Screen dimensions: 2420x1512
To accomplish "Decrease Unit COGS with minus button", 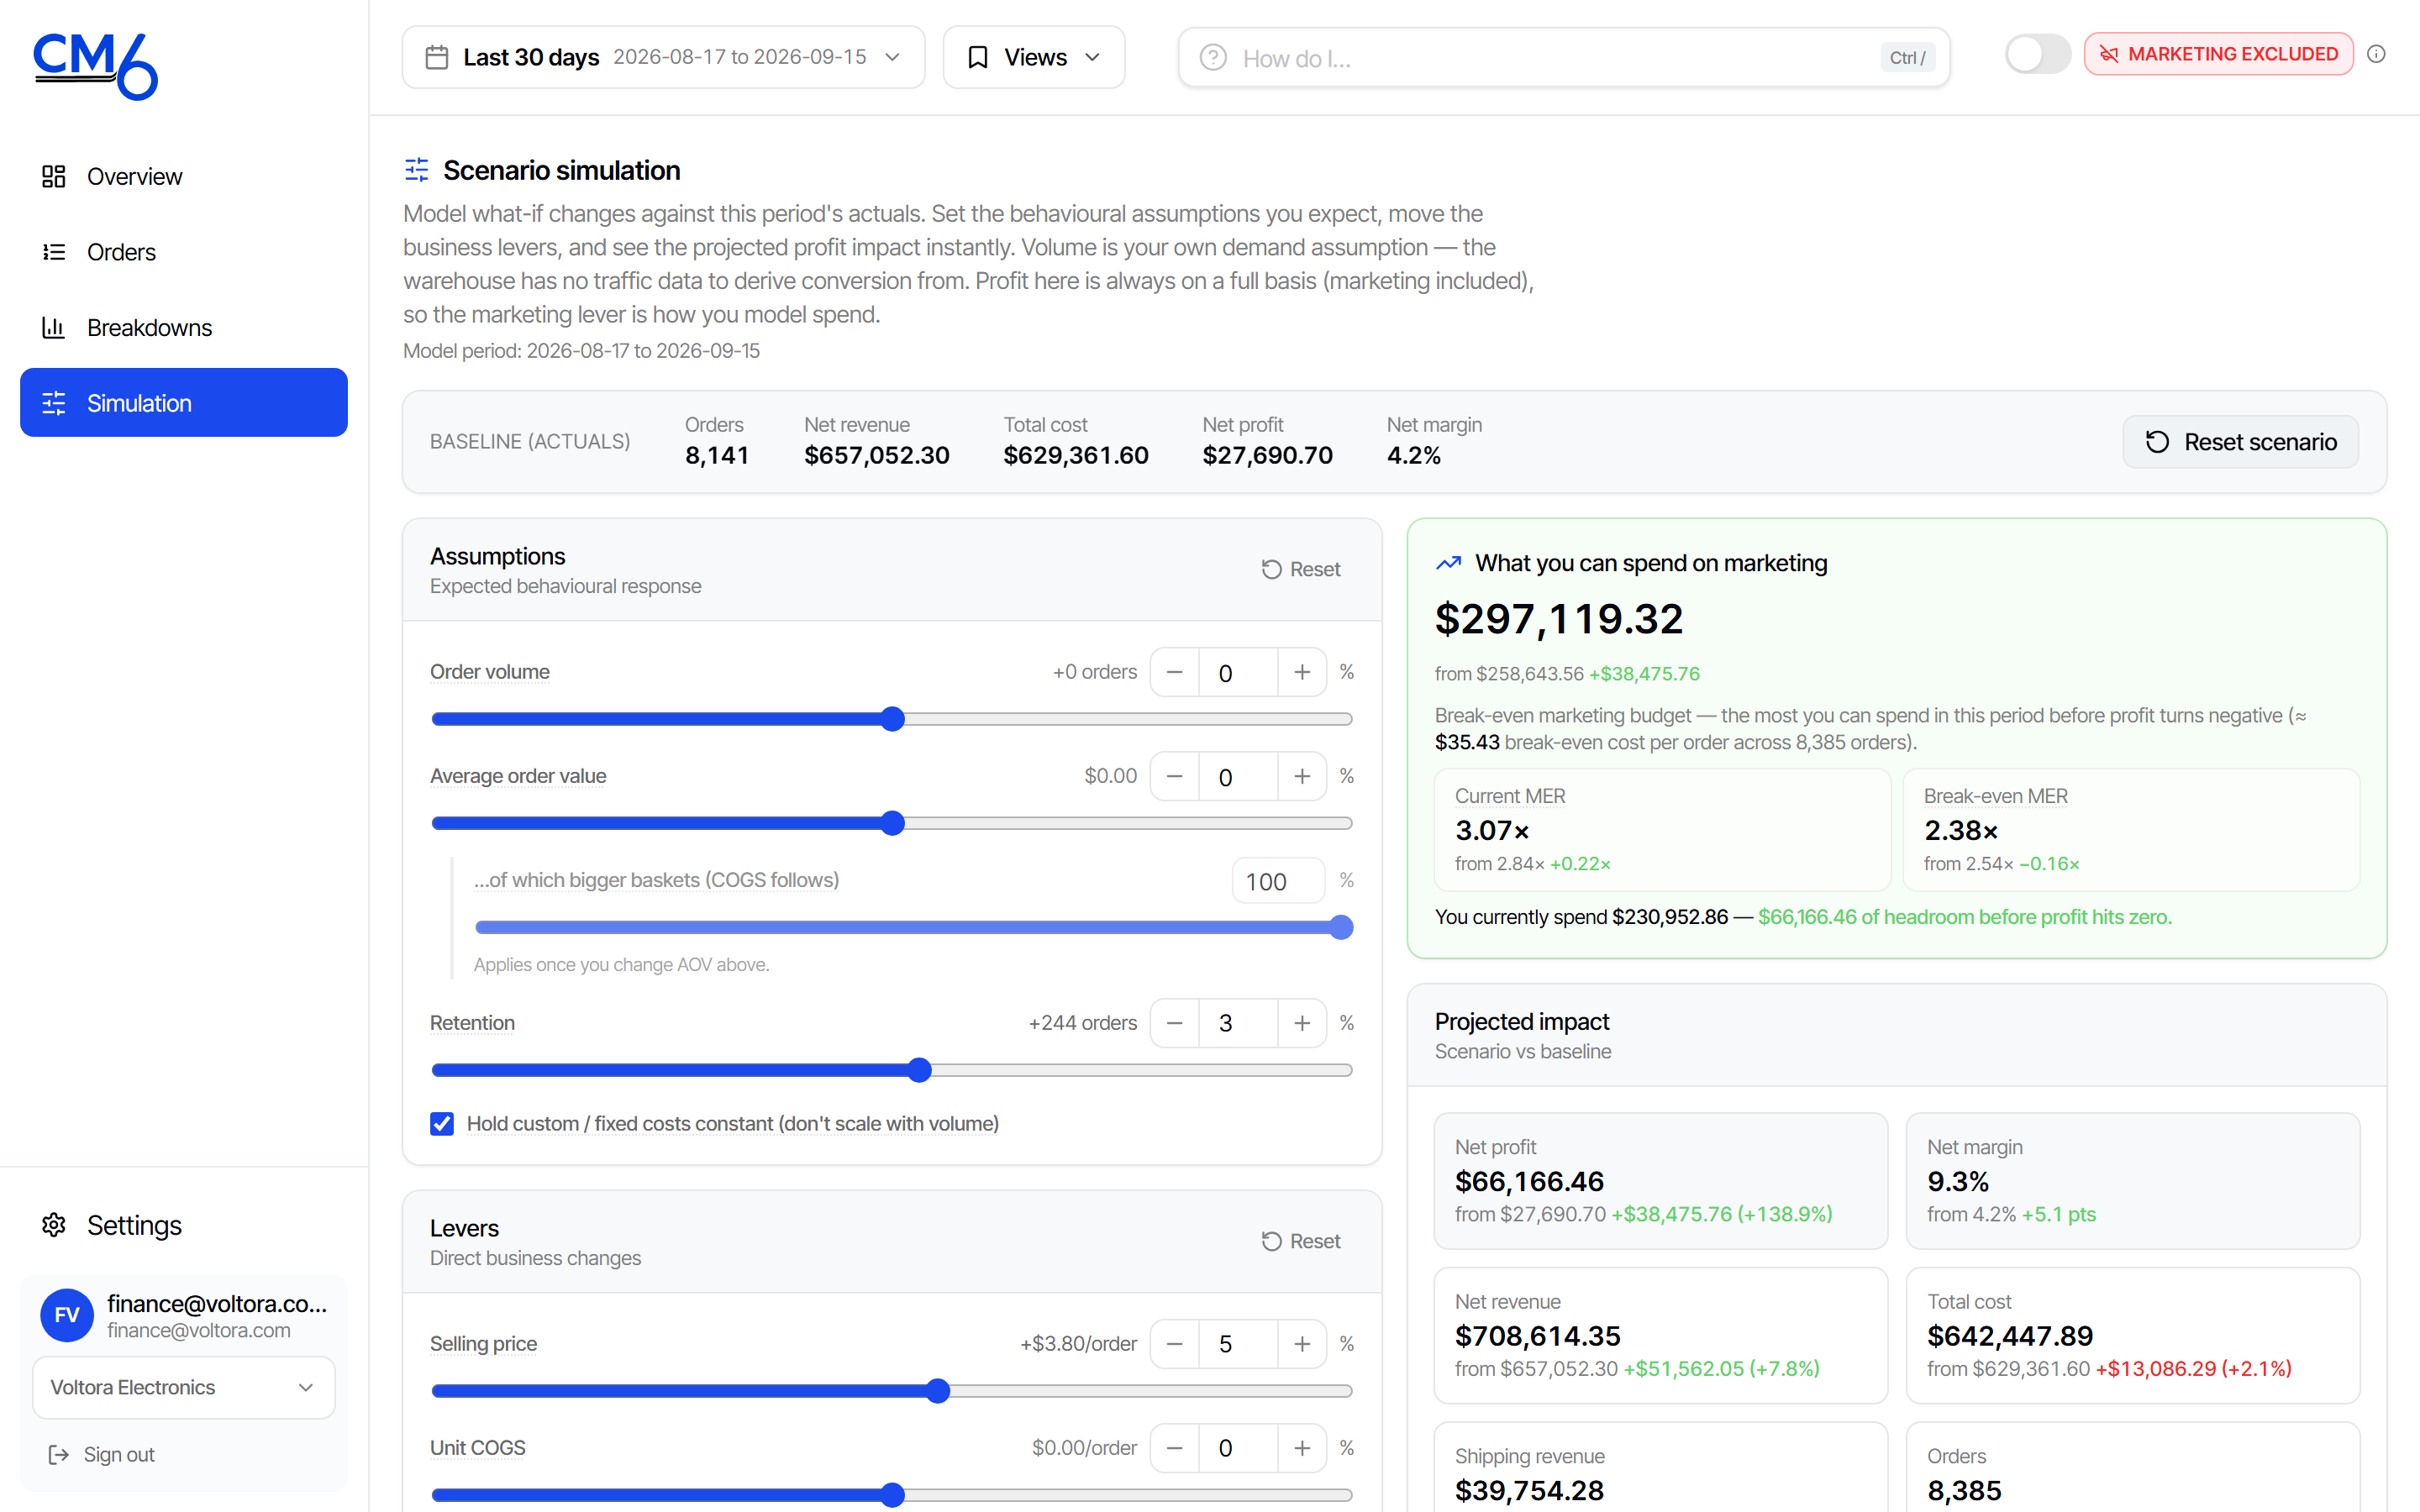I will click(x=1175, y=1448).
